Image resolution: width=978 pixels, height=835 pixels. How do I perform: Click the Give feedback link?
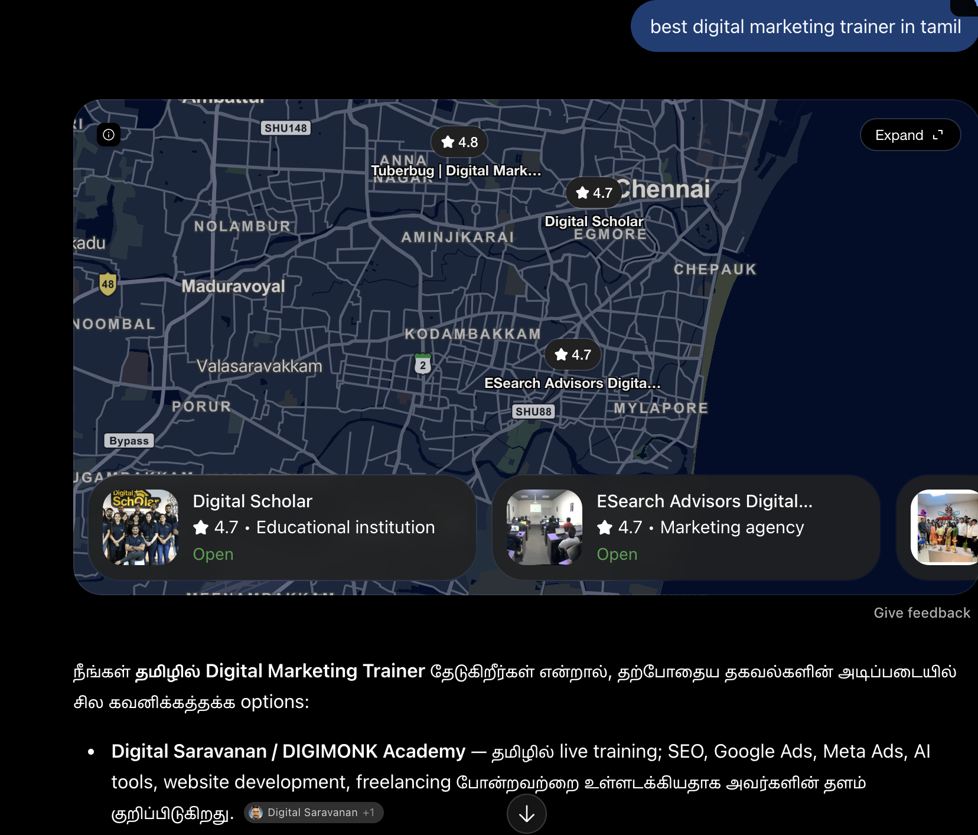(x=922, y=613)
